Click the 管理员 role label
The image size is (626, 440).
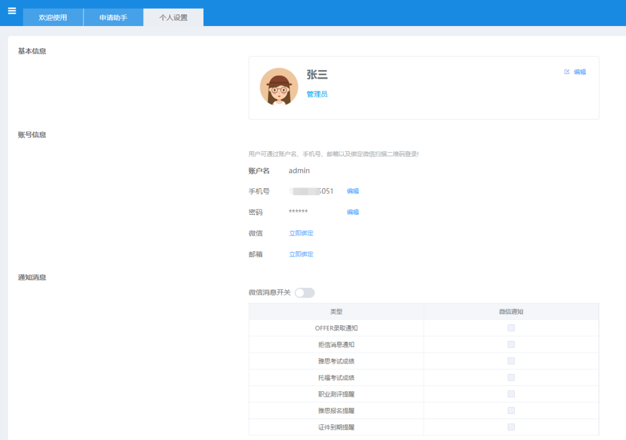click(317, 94)
